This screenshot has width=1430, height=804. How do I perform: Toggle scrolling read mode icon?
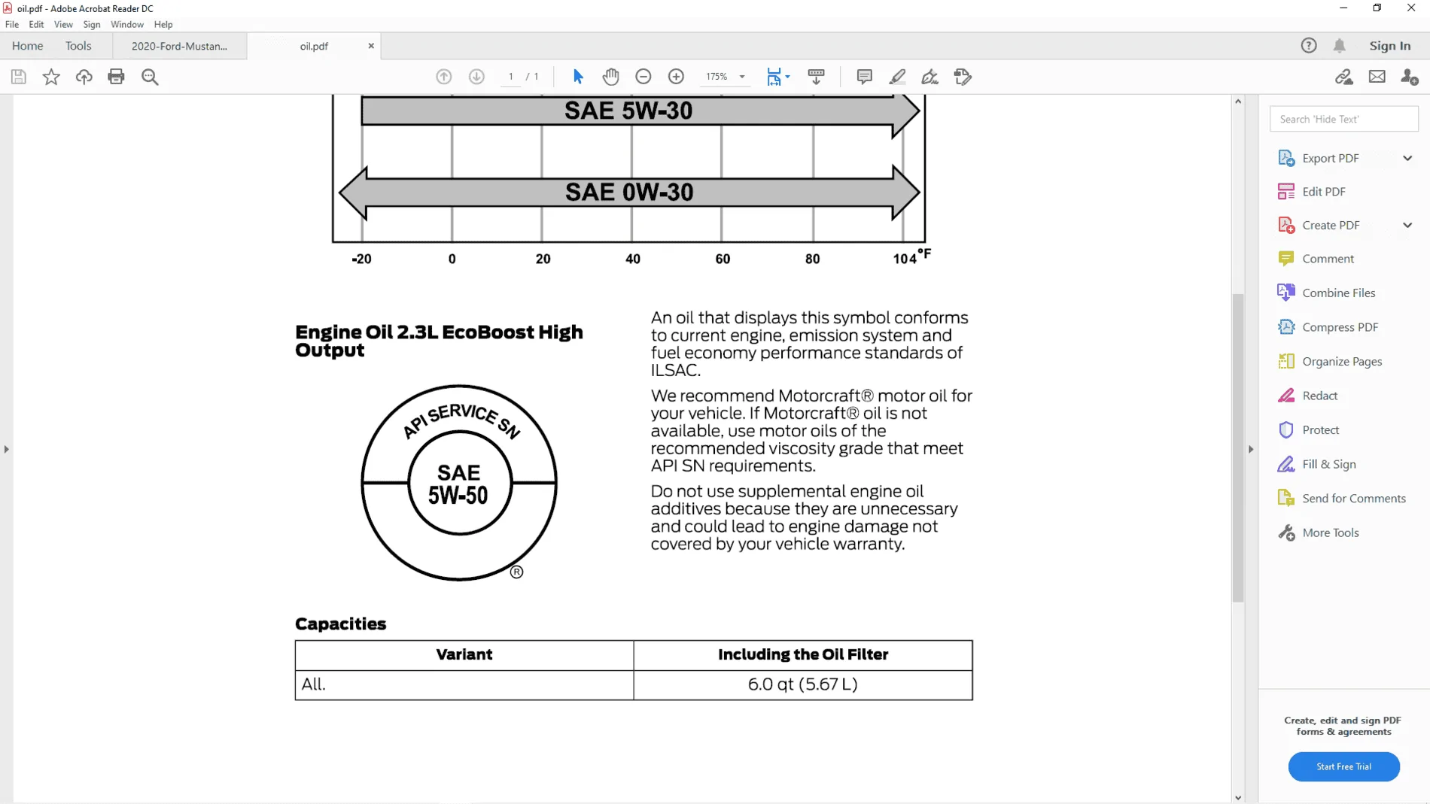coord(816,77)
